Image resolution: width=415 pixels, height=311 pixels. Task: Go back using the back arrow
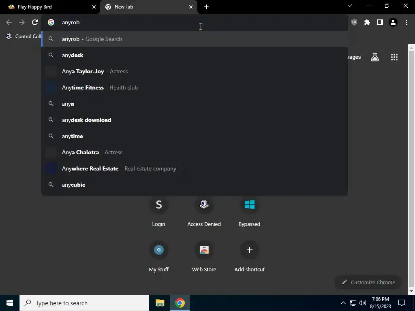point(9,23)
